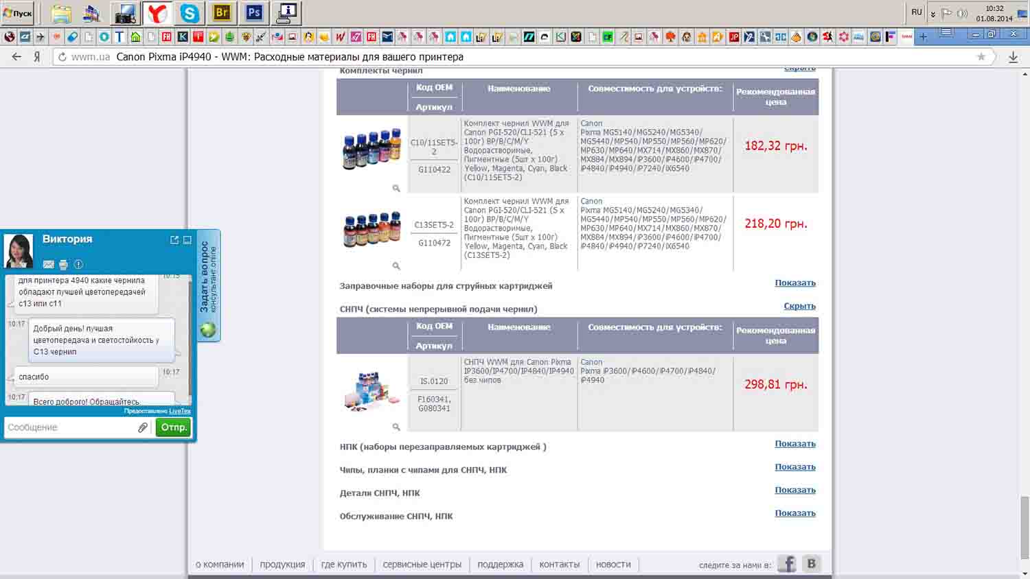This screenshot has height=579, width=1030.
Task: Open C13SETS-2 ink set product image
Action: 371,228
